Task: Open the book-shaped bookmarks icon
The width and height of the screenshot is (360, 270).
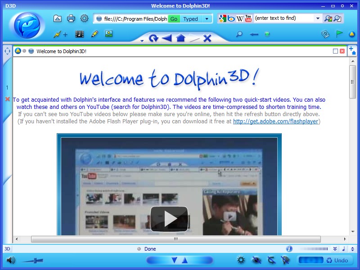Action: pyautogui.click(x=325, y=34)
